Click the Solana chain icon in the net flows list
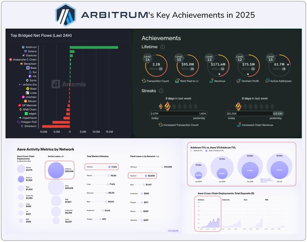307x242 pixels. tap(25, 51)
